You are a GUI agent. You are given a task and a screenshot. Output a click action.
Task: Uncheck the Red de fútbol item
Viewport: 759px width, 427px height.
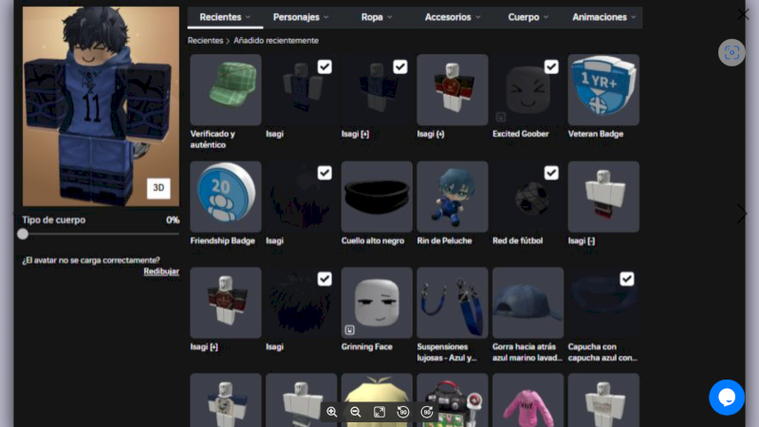[551, 173]
